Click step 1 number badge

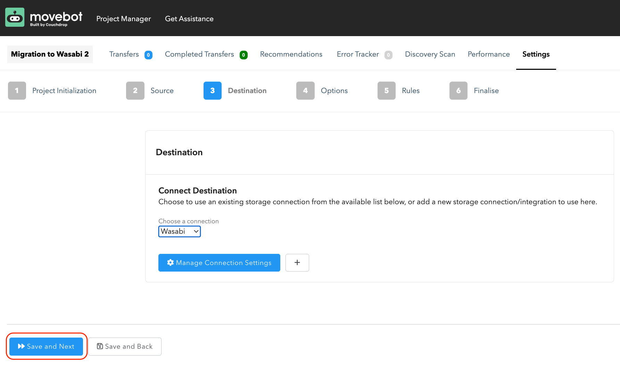[17, 91]
